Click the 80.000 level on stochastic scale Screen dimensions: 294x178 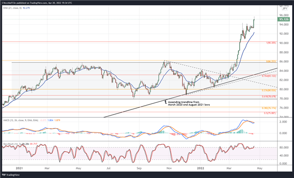point(284,147)
